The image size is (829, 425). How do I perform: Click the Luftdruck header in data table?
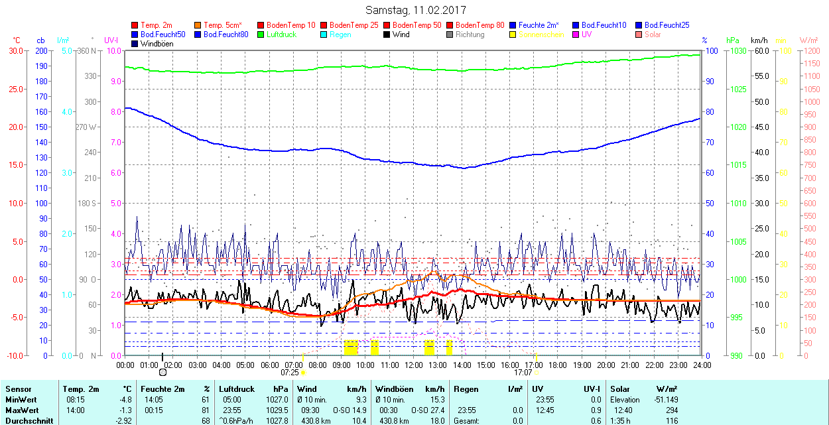pyautogui.click(x=237, y=389)
